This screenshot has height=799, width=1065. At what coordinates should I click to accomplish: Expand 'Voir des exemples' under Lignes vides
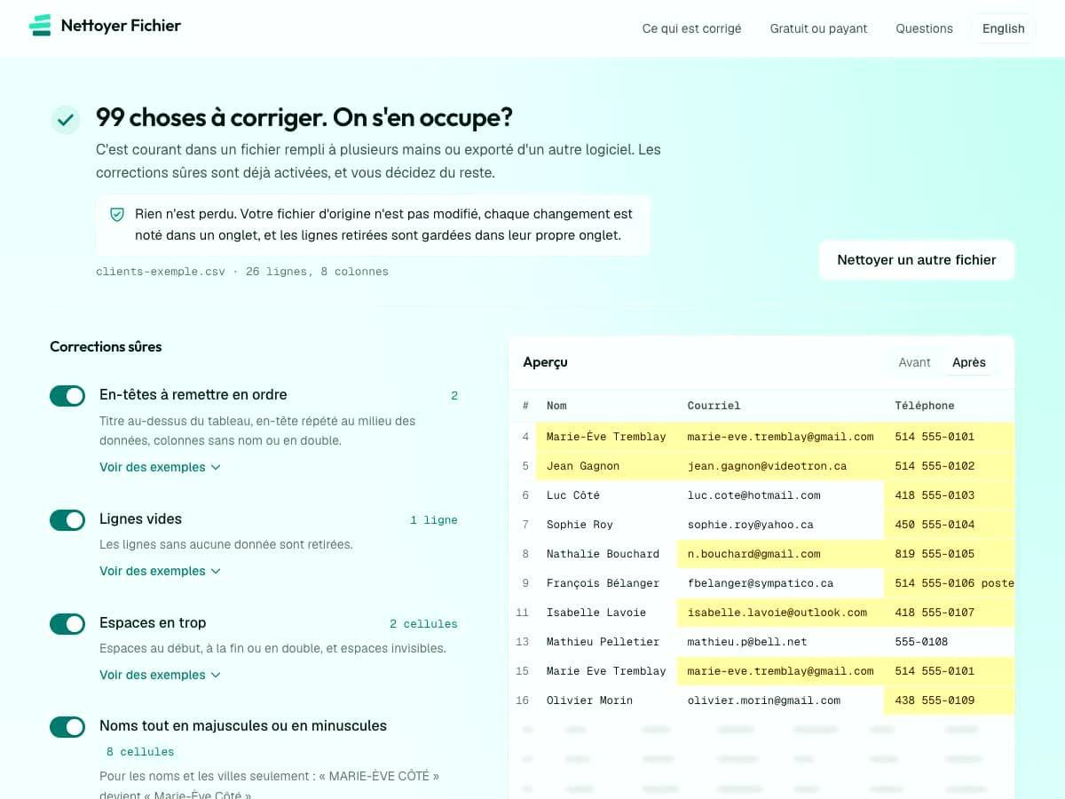(x=160, y=571)
